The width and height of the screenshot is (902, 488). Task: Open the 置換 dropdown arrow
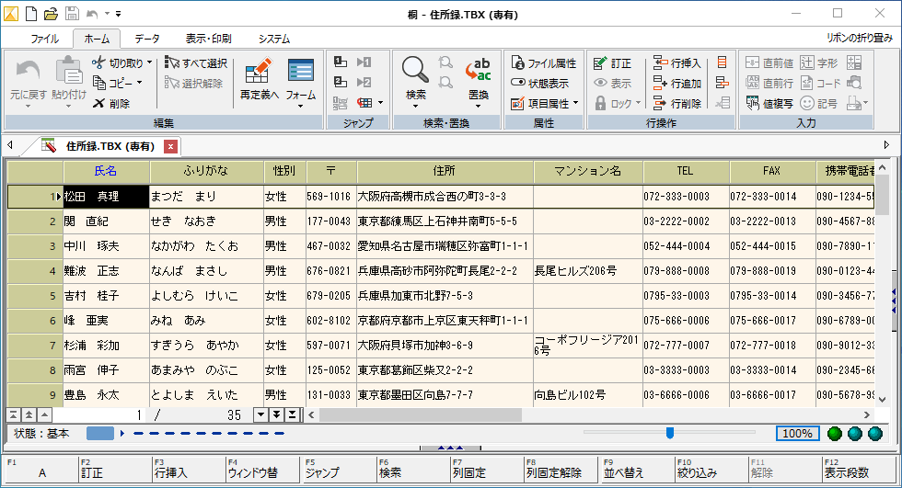[x=479, y=107]
